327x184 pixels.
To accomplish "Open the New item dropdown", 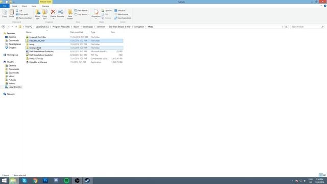I will point(81,10).
